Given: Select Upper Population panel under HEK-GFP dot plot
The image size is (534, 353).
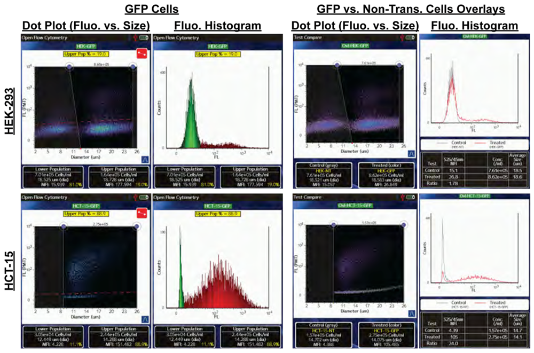Looking at the screenshot, I should [119, 177].
